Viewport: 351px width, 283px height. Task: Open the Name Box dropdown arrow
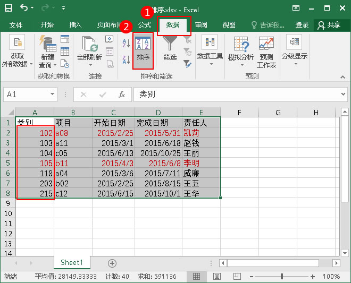pos(52,94)
